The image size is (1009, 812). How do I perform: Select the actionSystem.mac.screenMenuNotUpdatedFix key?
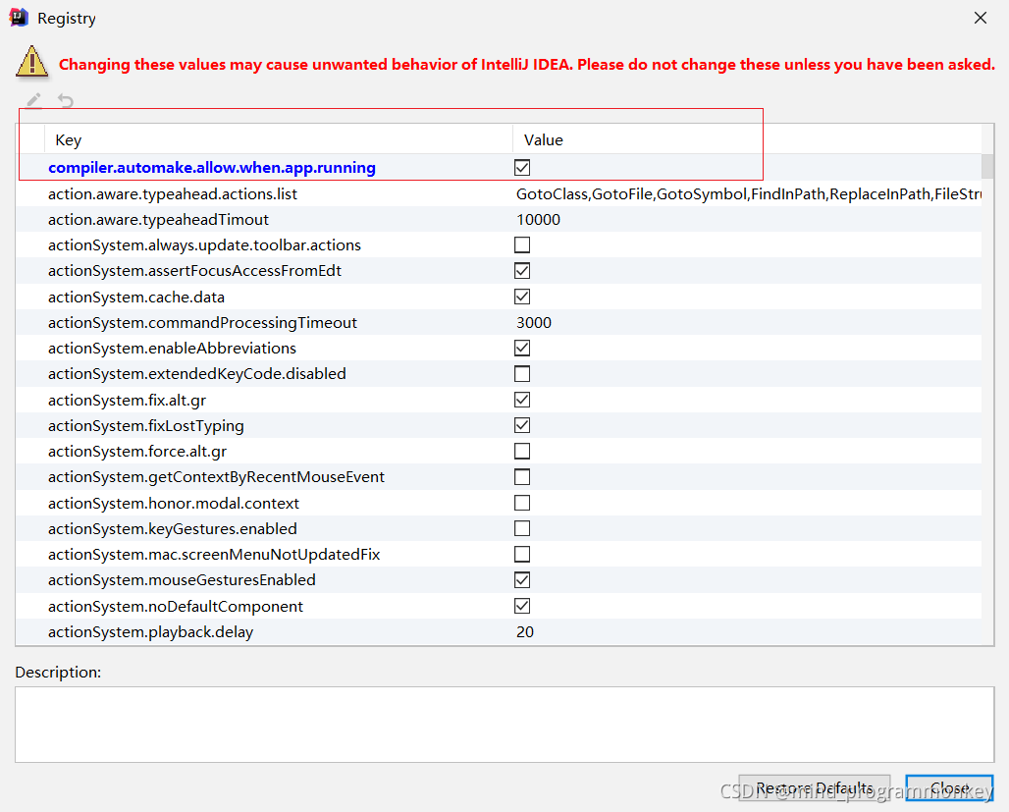point(214,555)
